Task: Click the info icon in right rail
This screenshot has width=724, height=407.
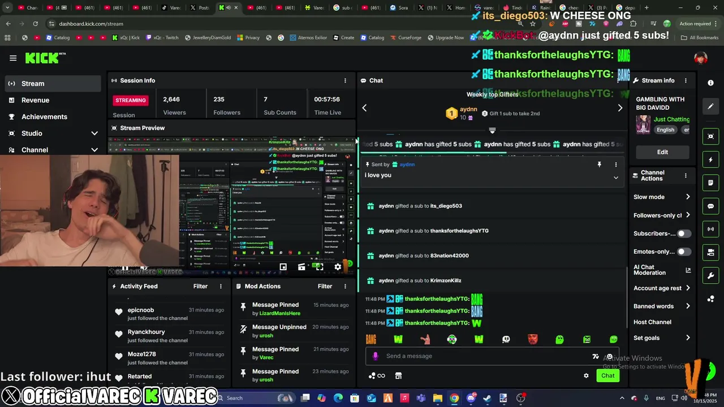Action: (710, 83)
